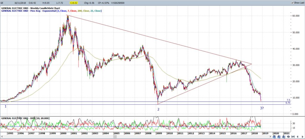Click the 10.000 price axis label
Viewport: 305px width, 139px height.
coord(295,98)
